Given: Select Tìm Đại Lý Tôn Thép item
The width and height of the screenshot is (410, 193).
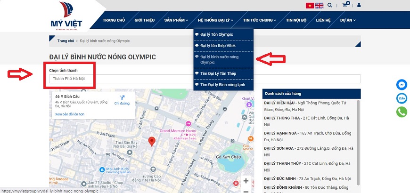Looking at the screenshot, I should click(223, 73).
